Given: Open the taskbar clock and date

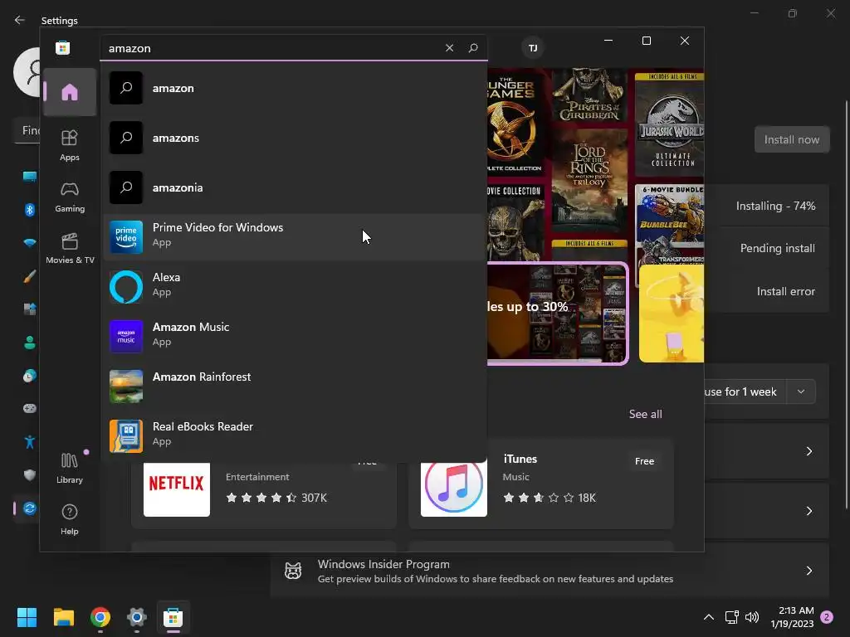Looking at the screenshot, I should pyautogui.click(x=792, y=617).
